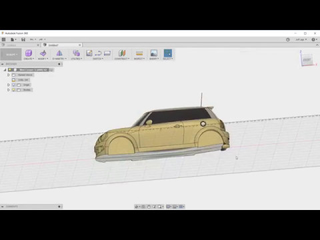Expand the Bodies folder
Image resolution: width=320 pixels, height=240 pixels.
pos(9,90)
